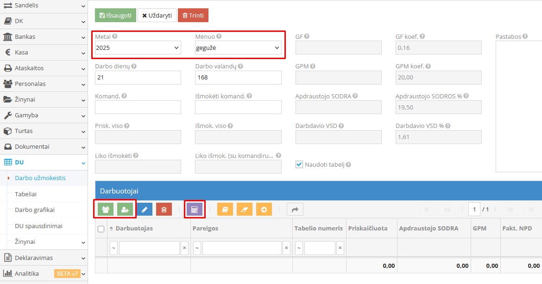Click the orange eraser icon

(x=245, y=210)
